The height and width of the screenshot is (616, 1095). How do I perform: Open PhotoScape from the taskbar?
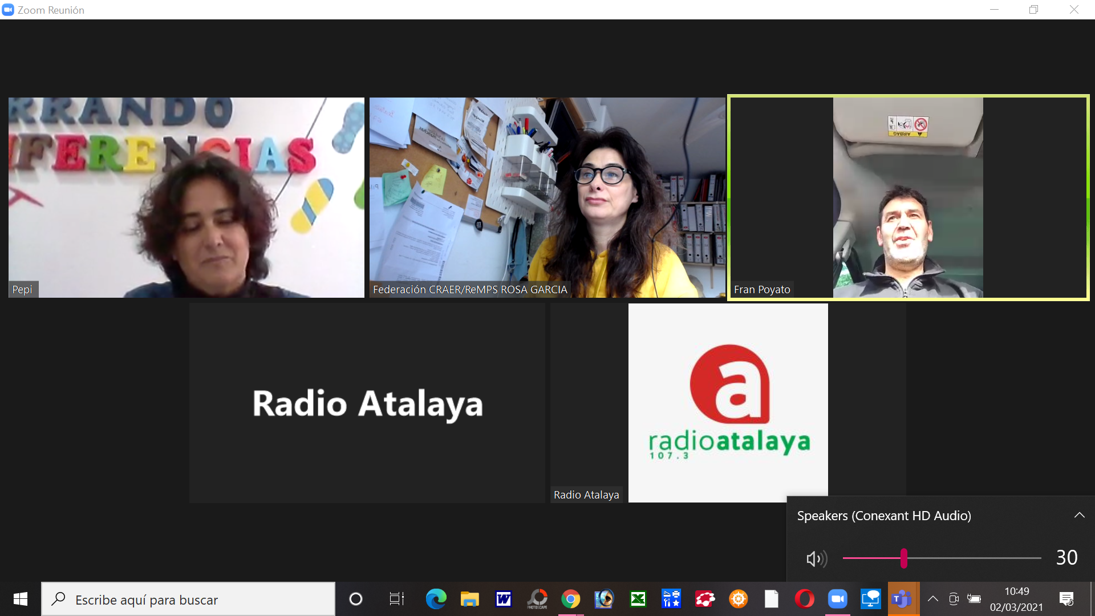point(537,599)
